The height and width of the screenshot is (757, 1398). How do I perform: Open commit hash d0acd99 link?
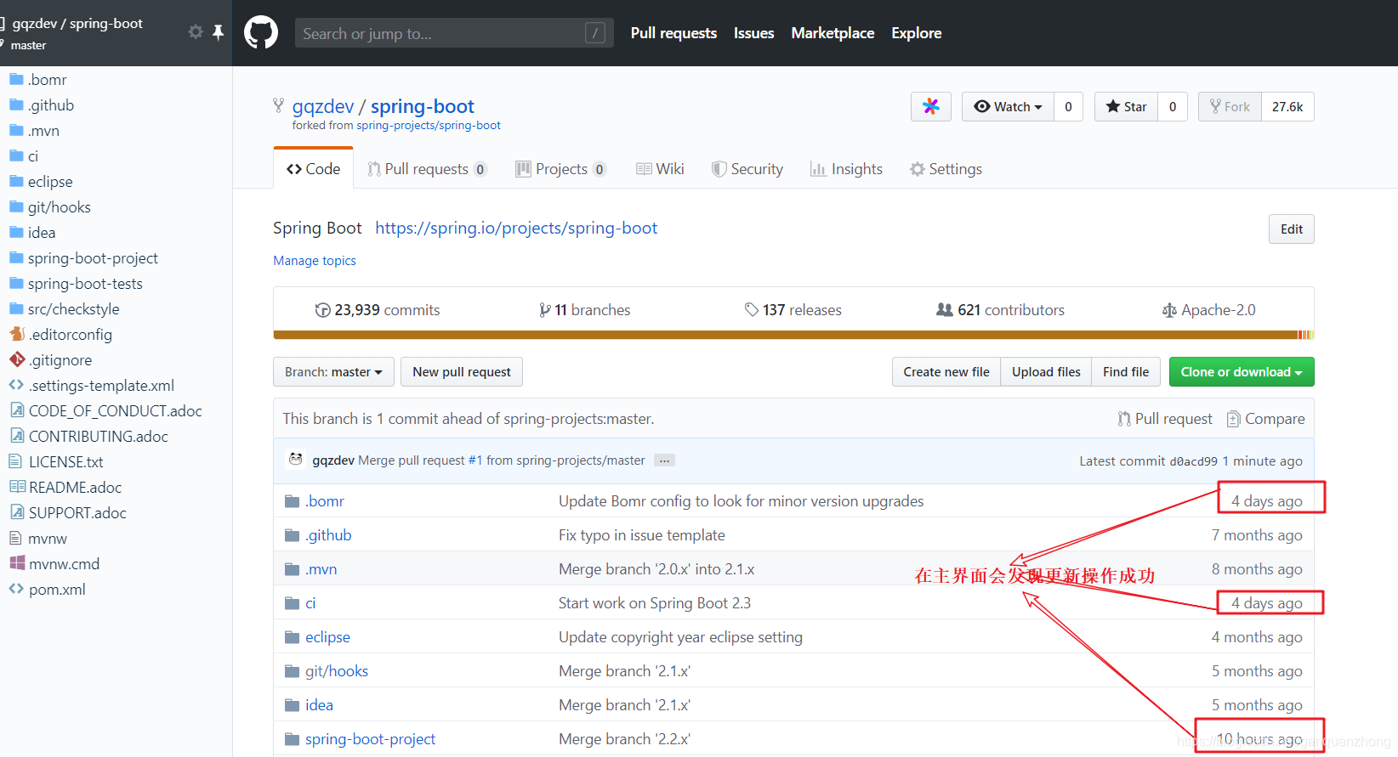(x=1193, y=461)
